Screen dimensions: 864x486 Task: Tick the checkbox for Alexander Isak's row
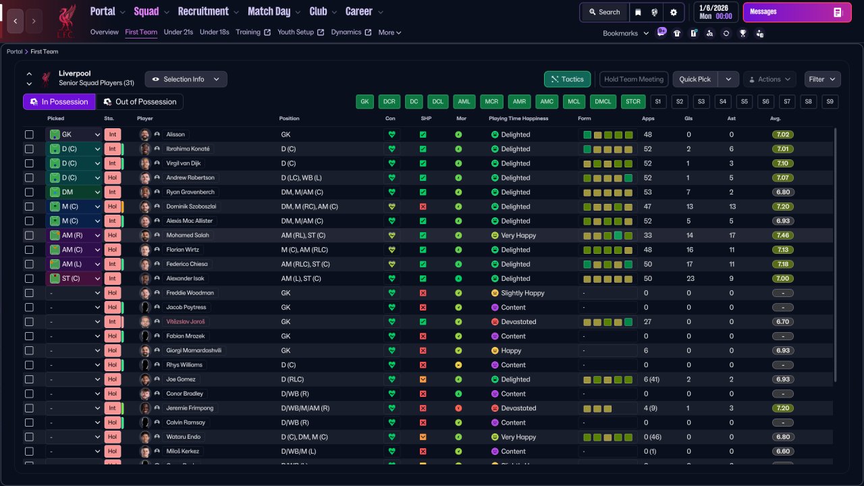[x=29, y=279]
